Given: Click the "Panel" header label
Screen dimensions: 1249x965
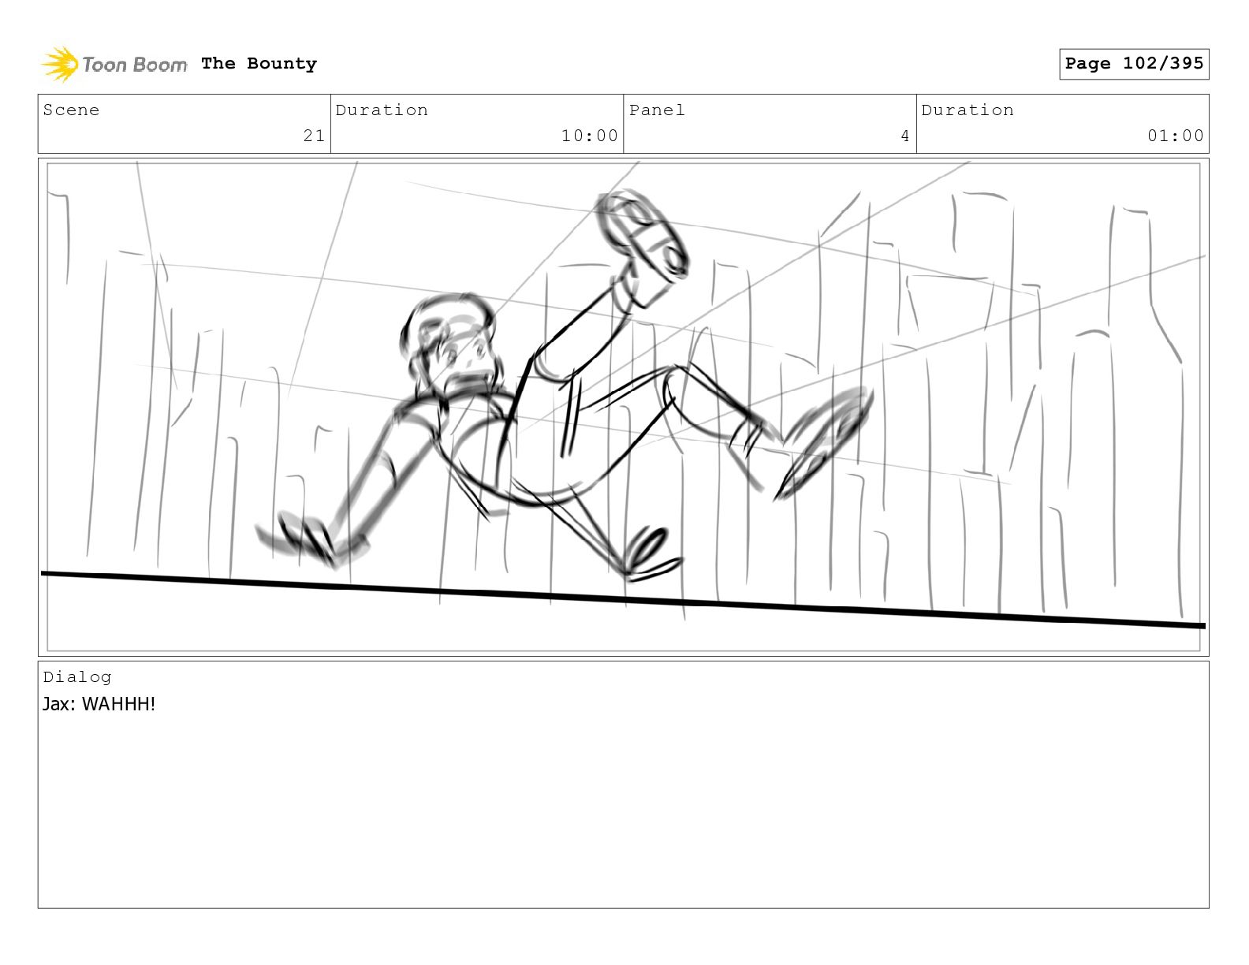Looking at the screenshot, I should pos(657,110).
